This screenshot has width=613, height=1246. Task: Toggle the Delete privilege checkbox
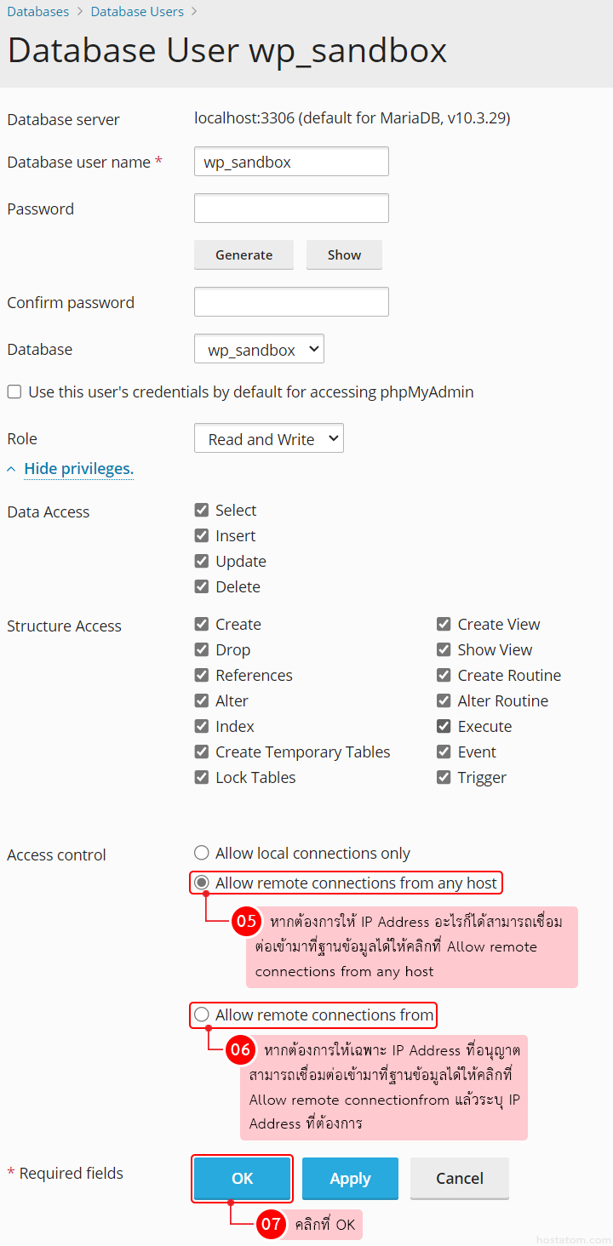(202, 587)
